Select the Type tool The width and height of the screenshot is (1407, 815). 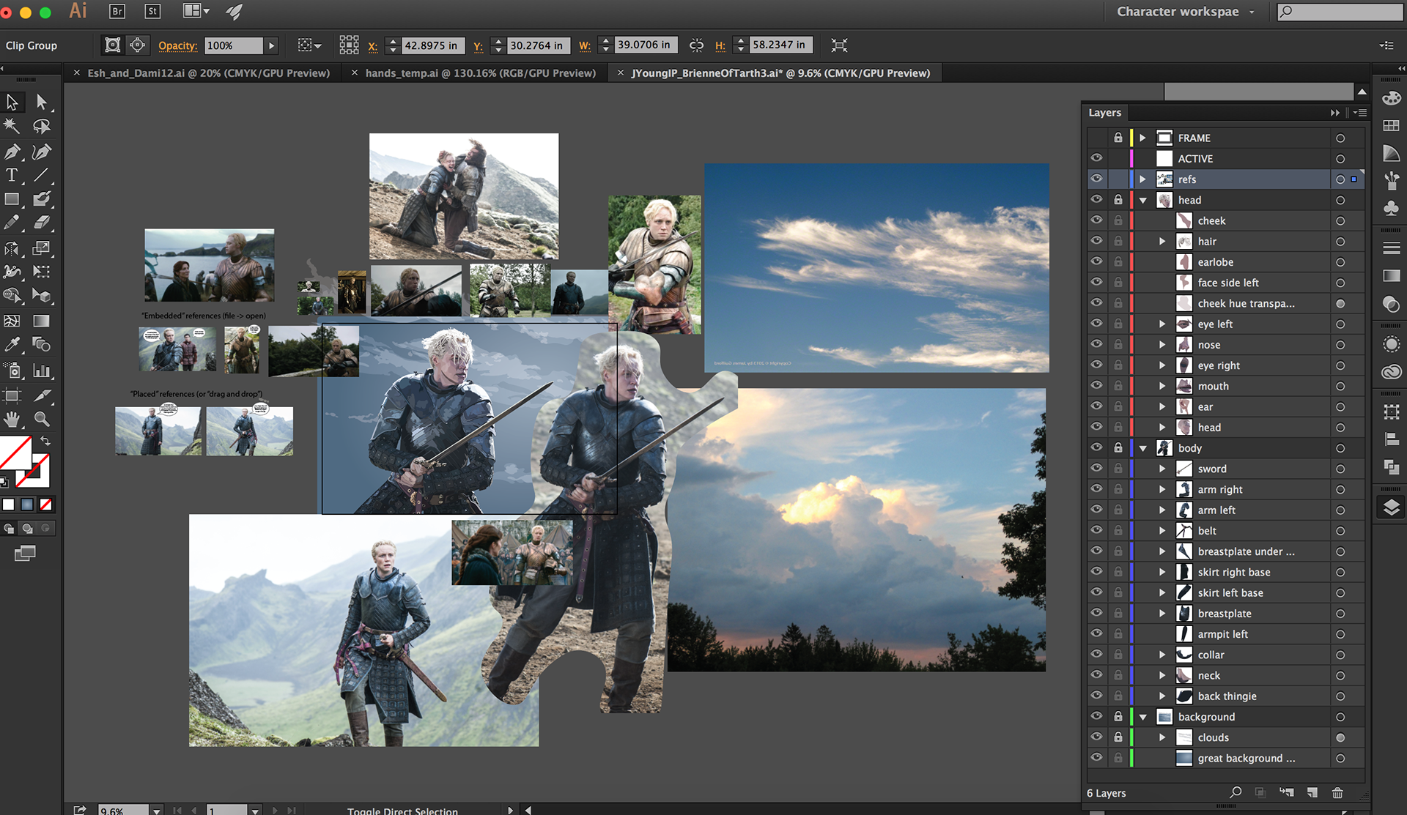click(12, 175)
